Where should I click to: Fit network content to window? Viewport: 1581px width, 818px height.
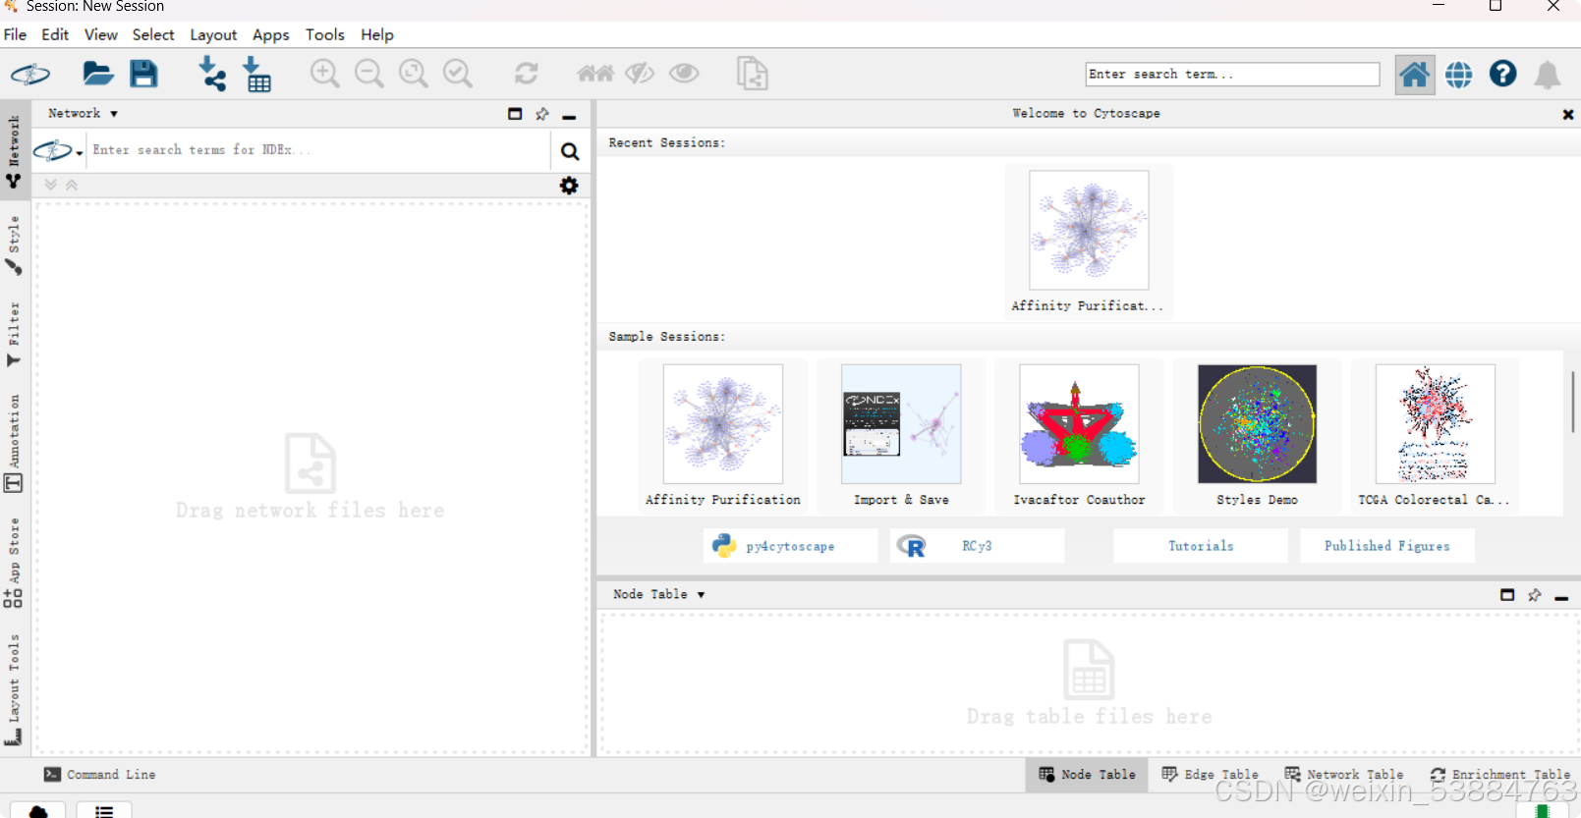413,74
